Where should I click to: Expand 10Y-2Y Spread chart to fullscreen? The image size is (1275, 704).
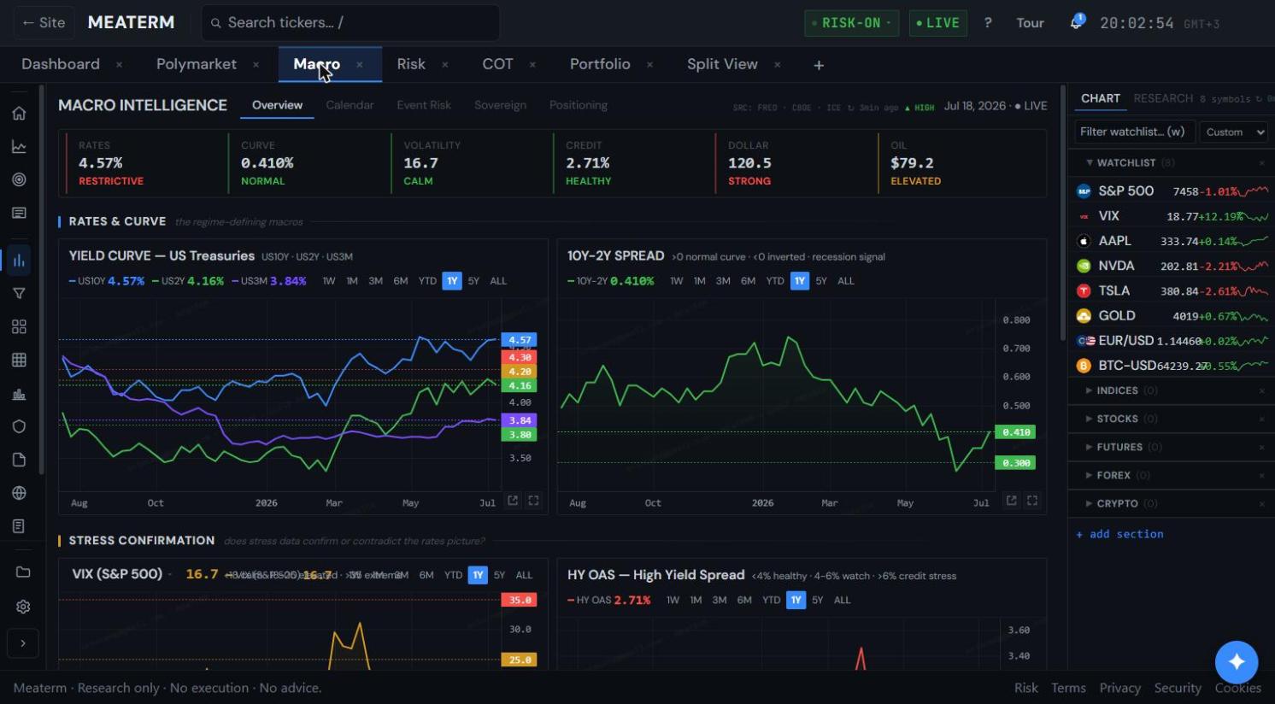1032,501
